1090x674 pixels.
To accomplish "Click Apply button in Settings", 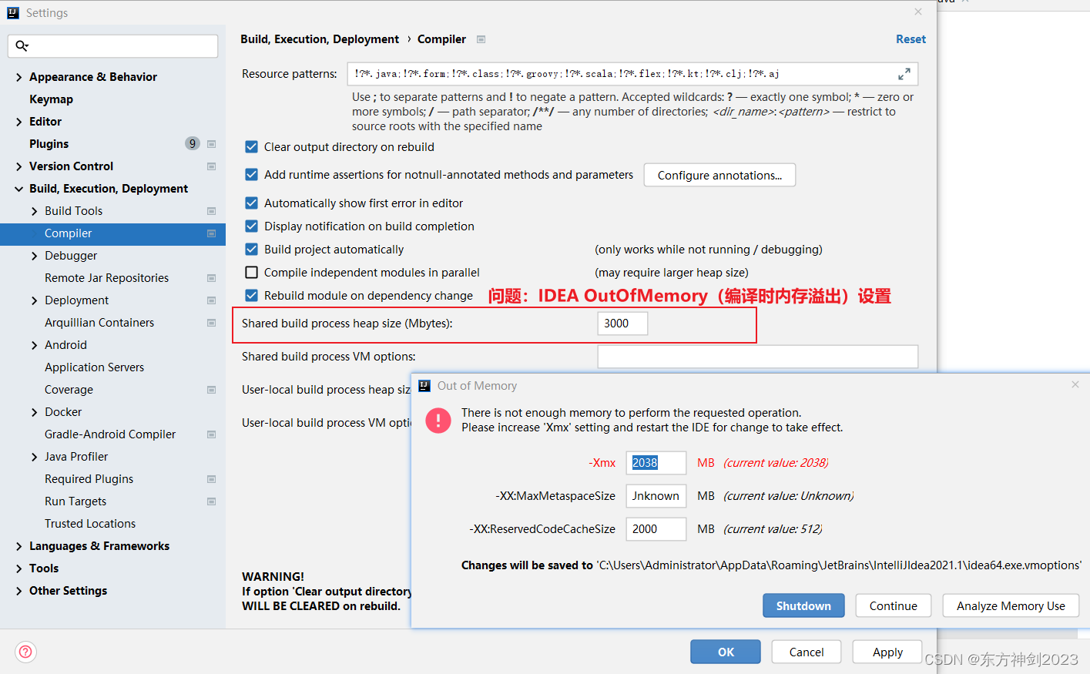I will coord(887,652).
